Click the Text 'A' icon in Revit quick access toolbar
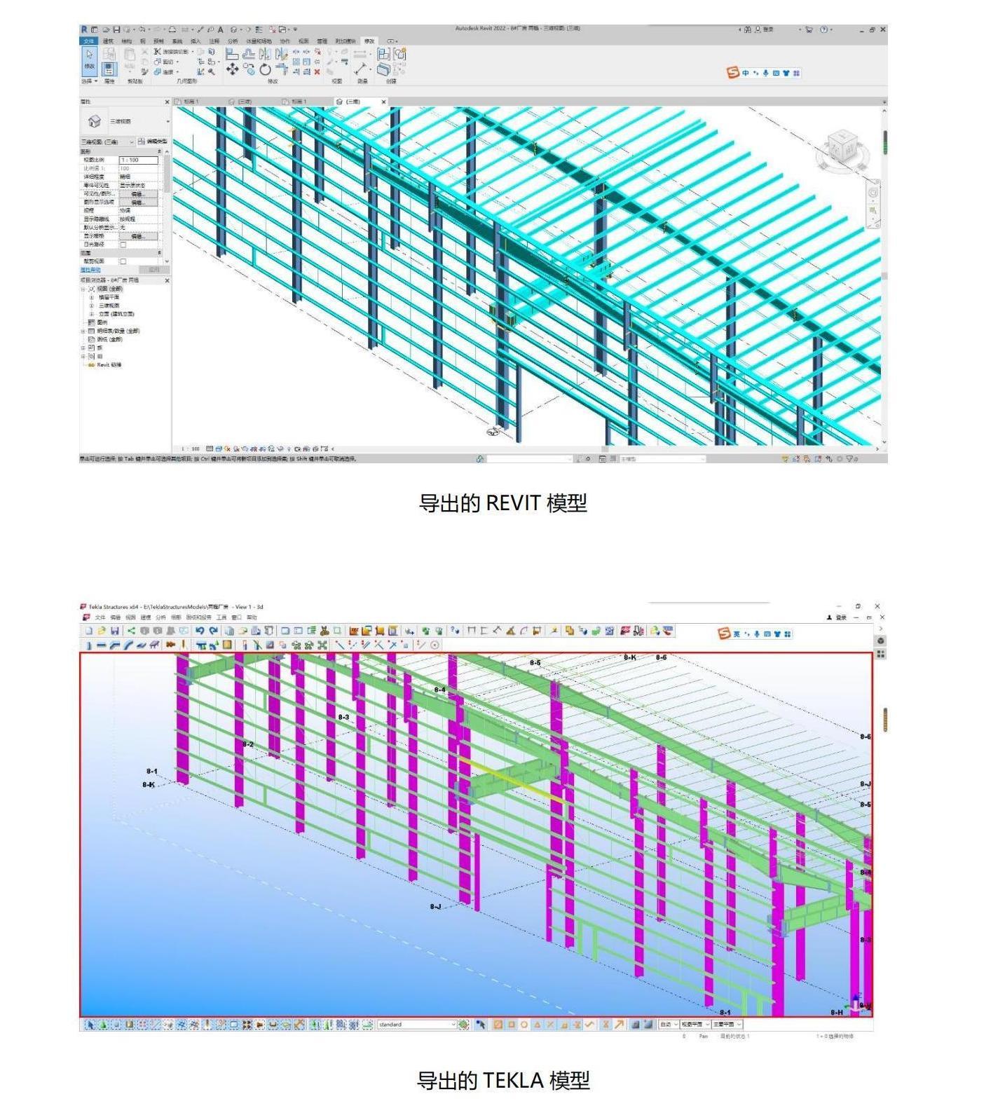 pos(220,29)
